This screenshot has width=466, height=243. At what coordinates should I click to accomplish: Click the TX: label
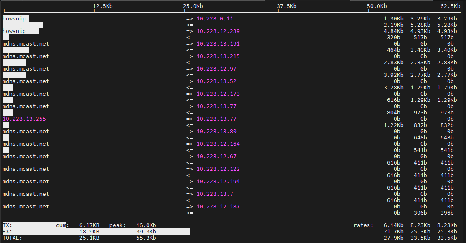pyautogui.click(x=8, y=225)
